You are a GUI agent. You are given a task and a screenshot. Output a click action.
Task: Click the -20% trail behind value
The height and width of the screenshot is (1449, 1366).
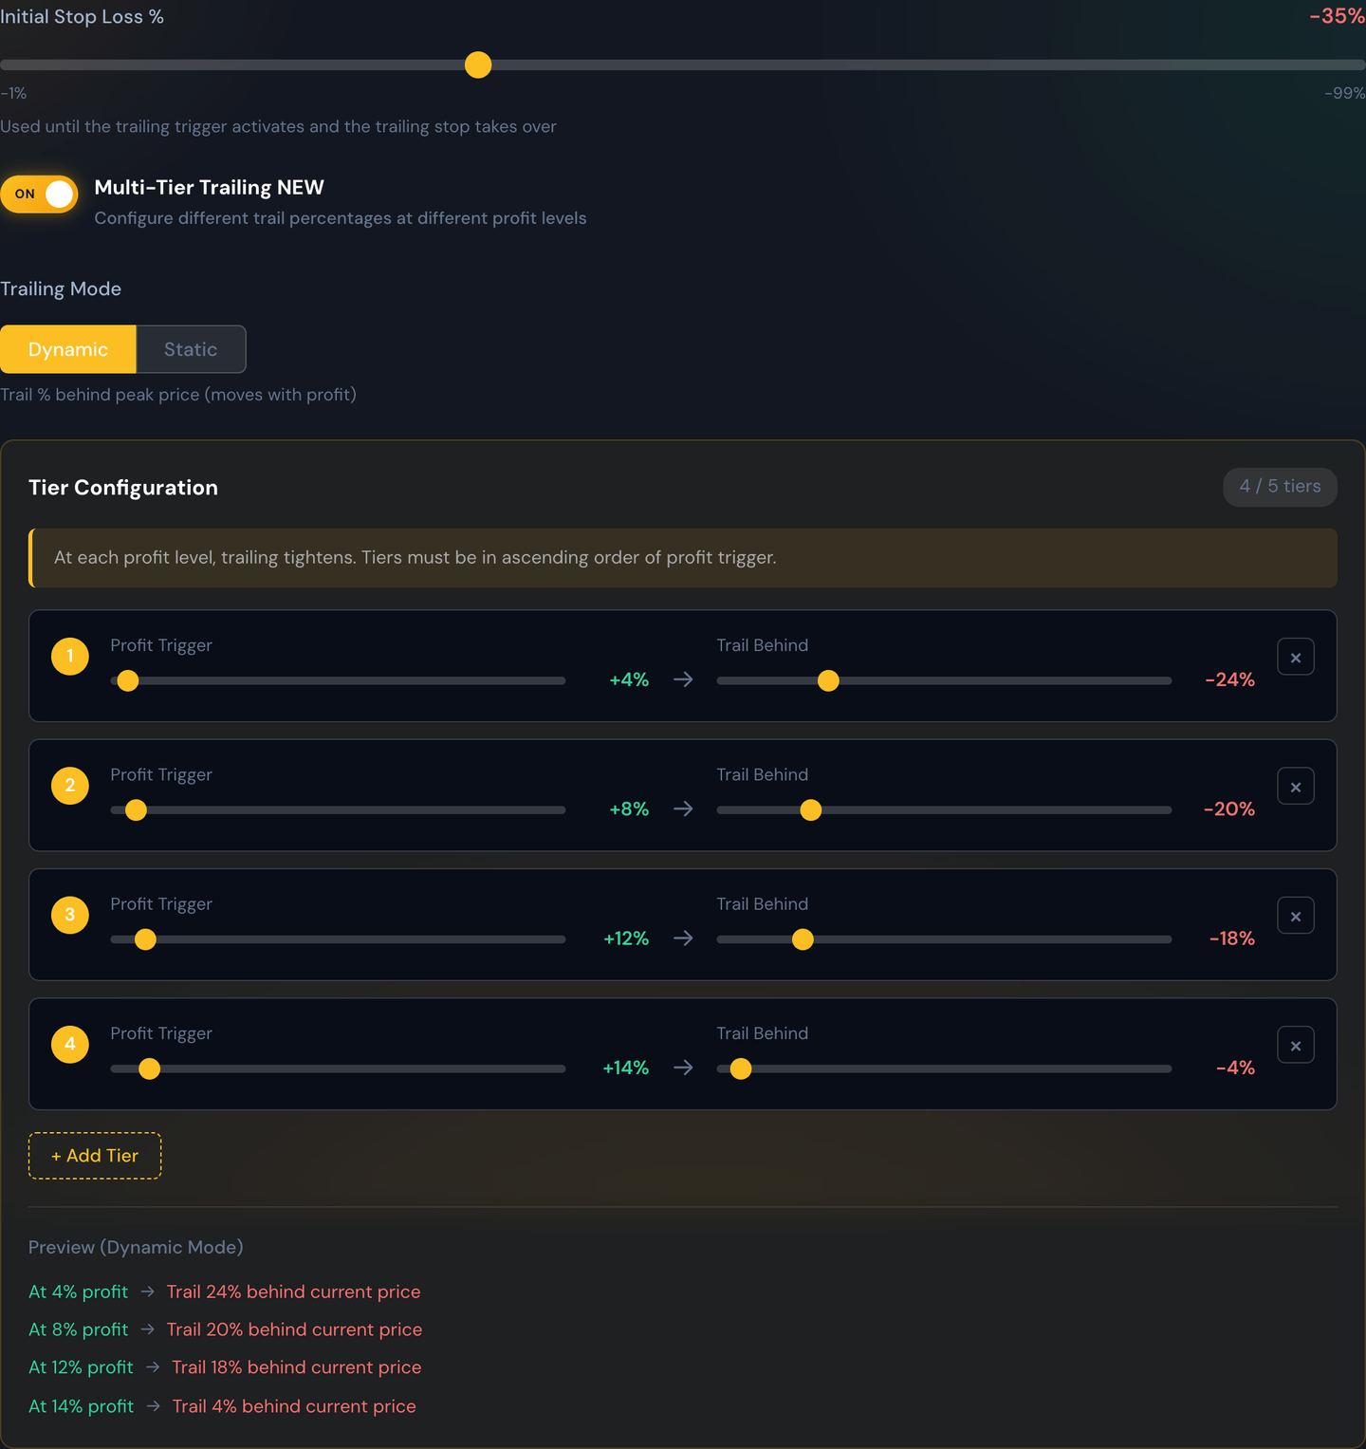coord(1228,808)
